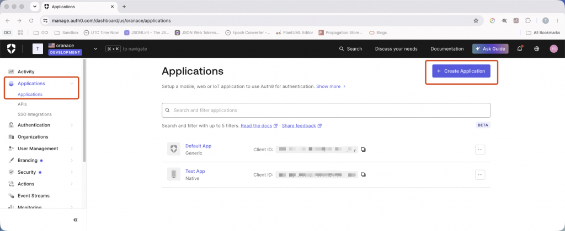Open Chrome extensions puzzle icon
Viewport: 565px width, 231px height.
click(x=528, y=20)
